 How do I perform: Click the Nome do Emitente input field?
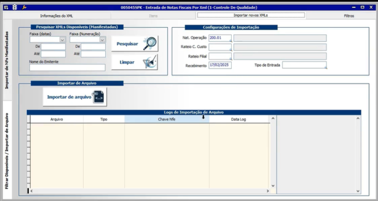pos(67,67)
